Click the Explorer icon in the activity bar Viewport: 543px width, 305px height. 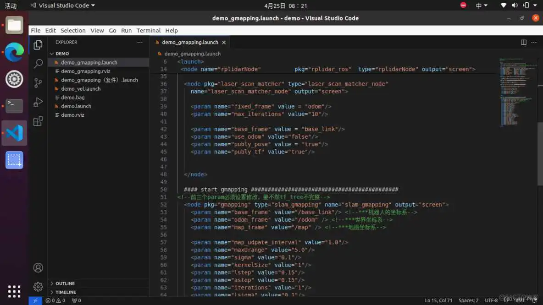click(38, 45)
